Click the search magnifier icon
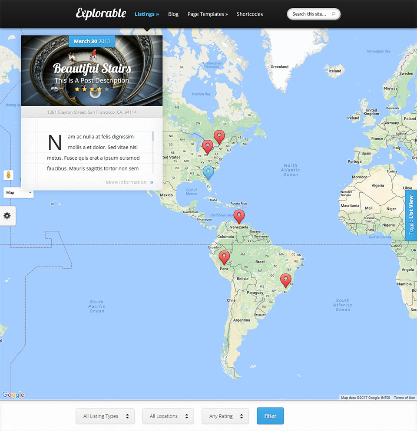The image size is (417, 431). point(334,14)
